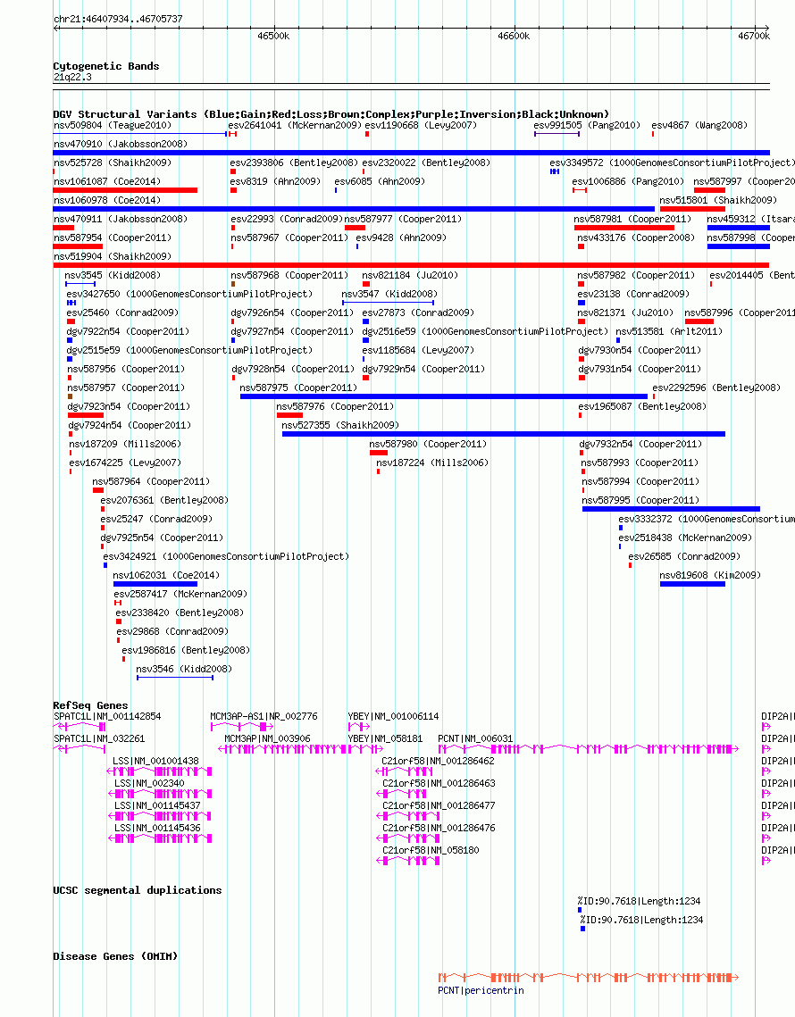Screen dimensions: 795x1017
Task: Open variant esv1006886 (Pang2010)
Action: pos(628,181)
